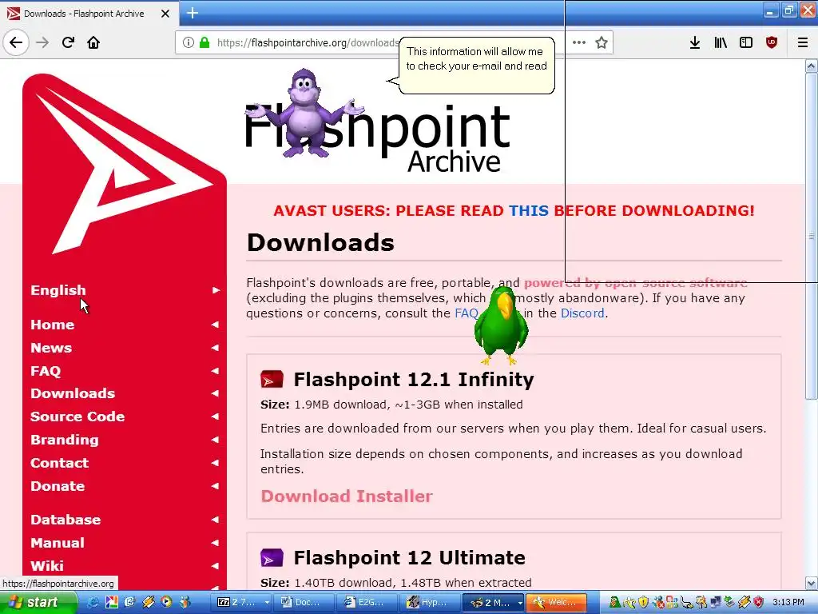Show site information via the (i) icon
The width and height of the screenshot is (818, 614).
(x=189, y=42)
